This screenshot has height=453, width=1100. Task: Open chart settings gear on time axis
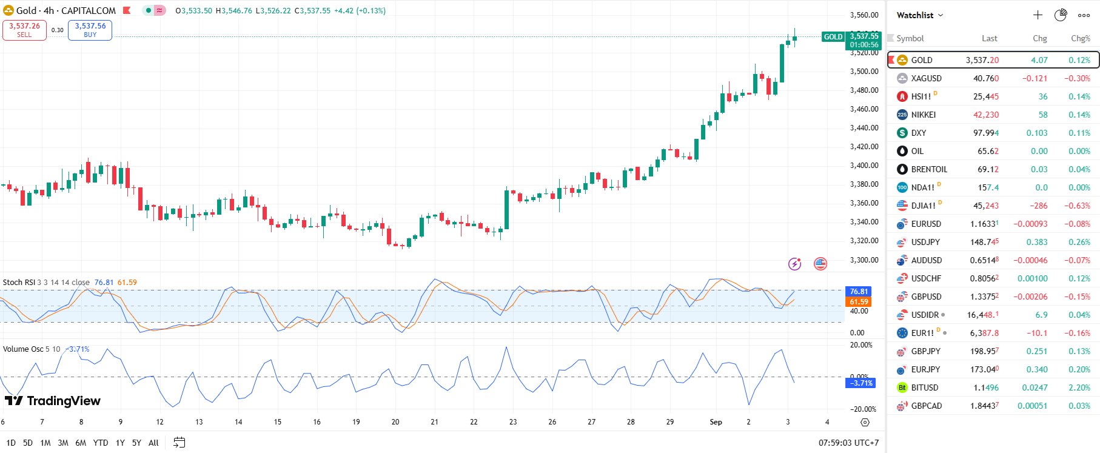[x=865, y=422]
